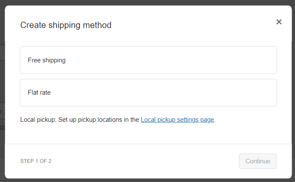This screenshot has height=182, width=295.
Task: Select the Free shipping option
Action: (148, 60)
